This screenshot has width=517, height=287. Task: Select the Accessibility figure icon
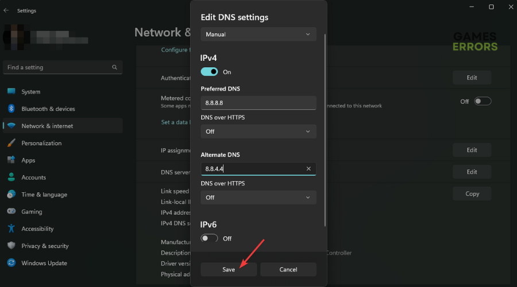11,228
